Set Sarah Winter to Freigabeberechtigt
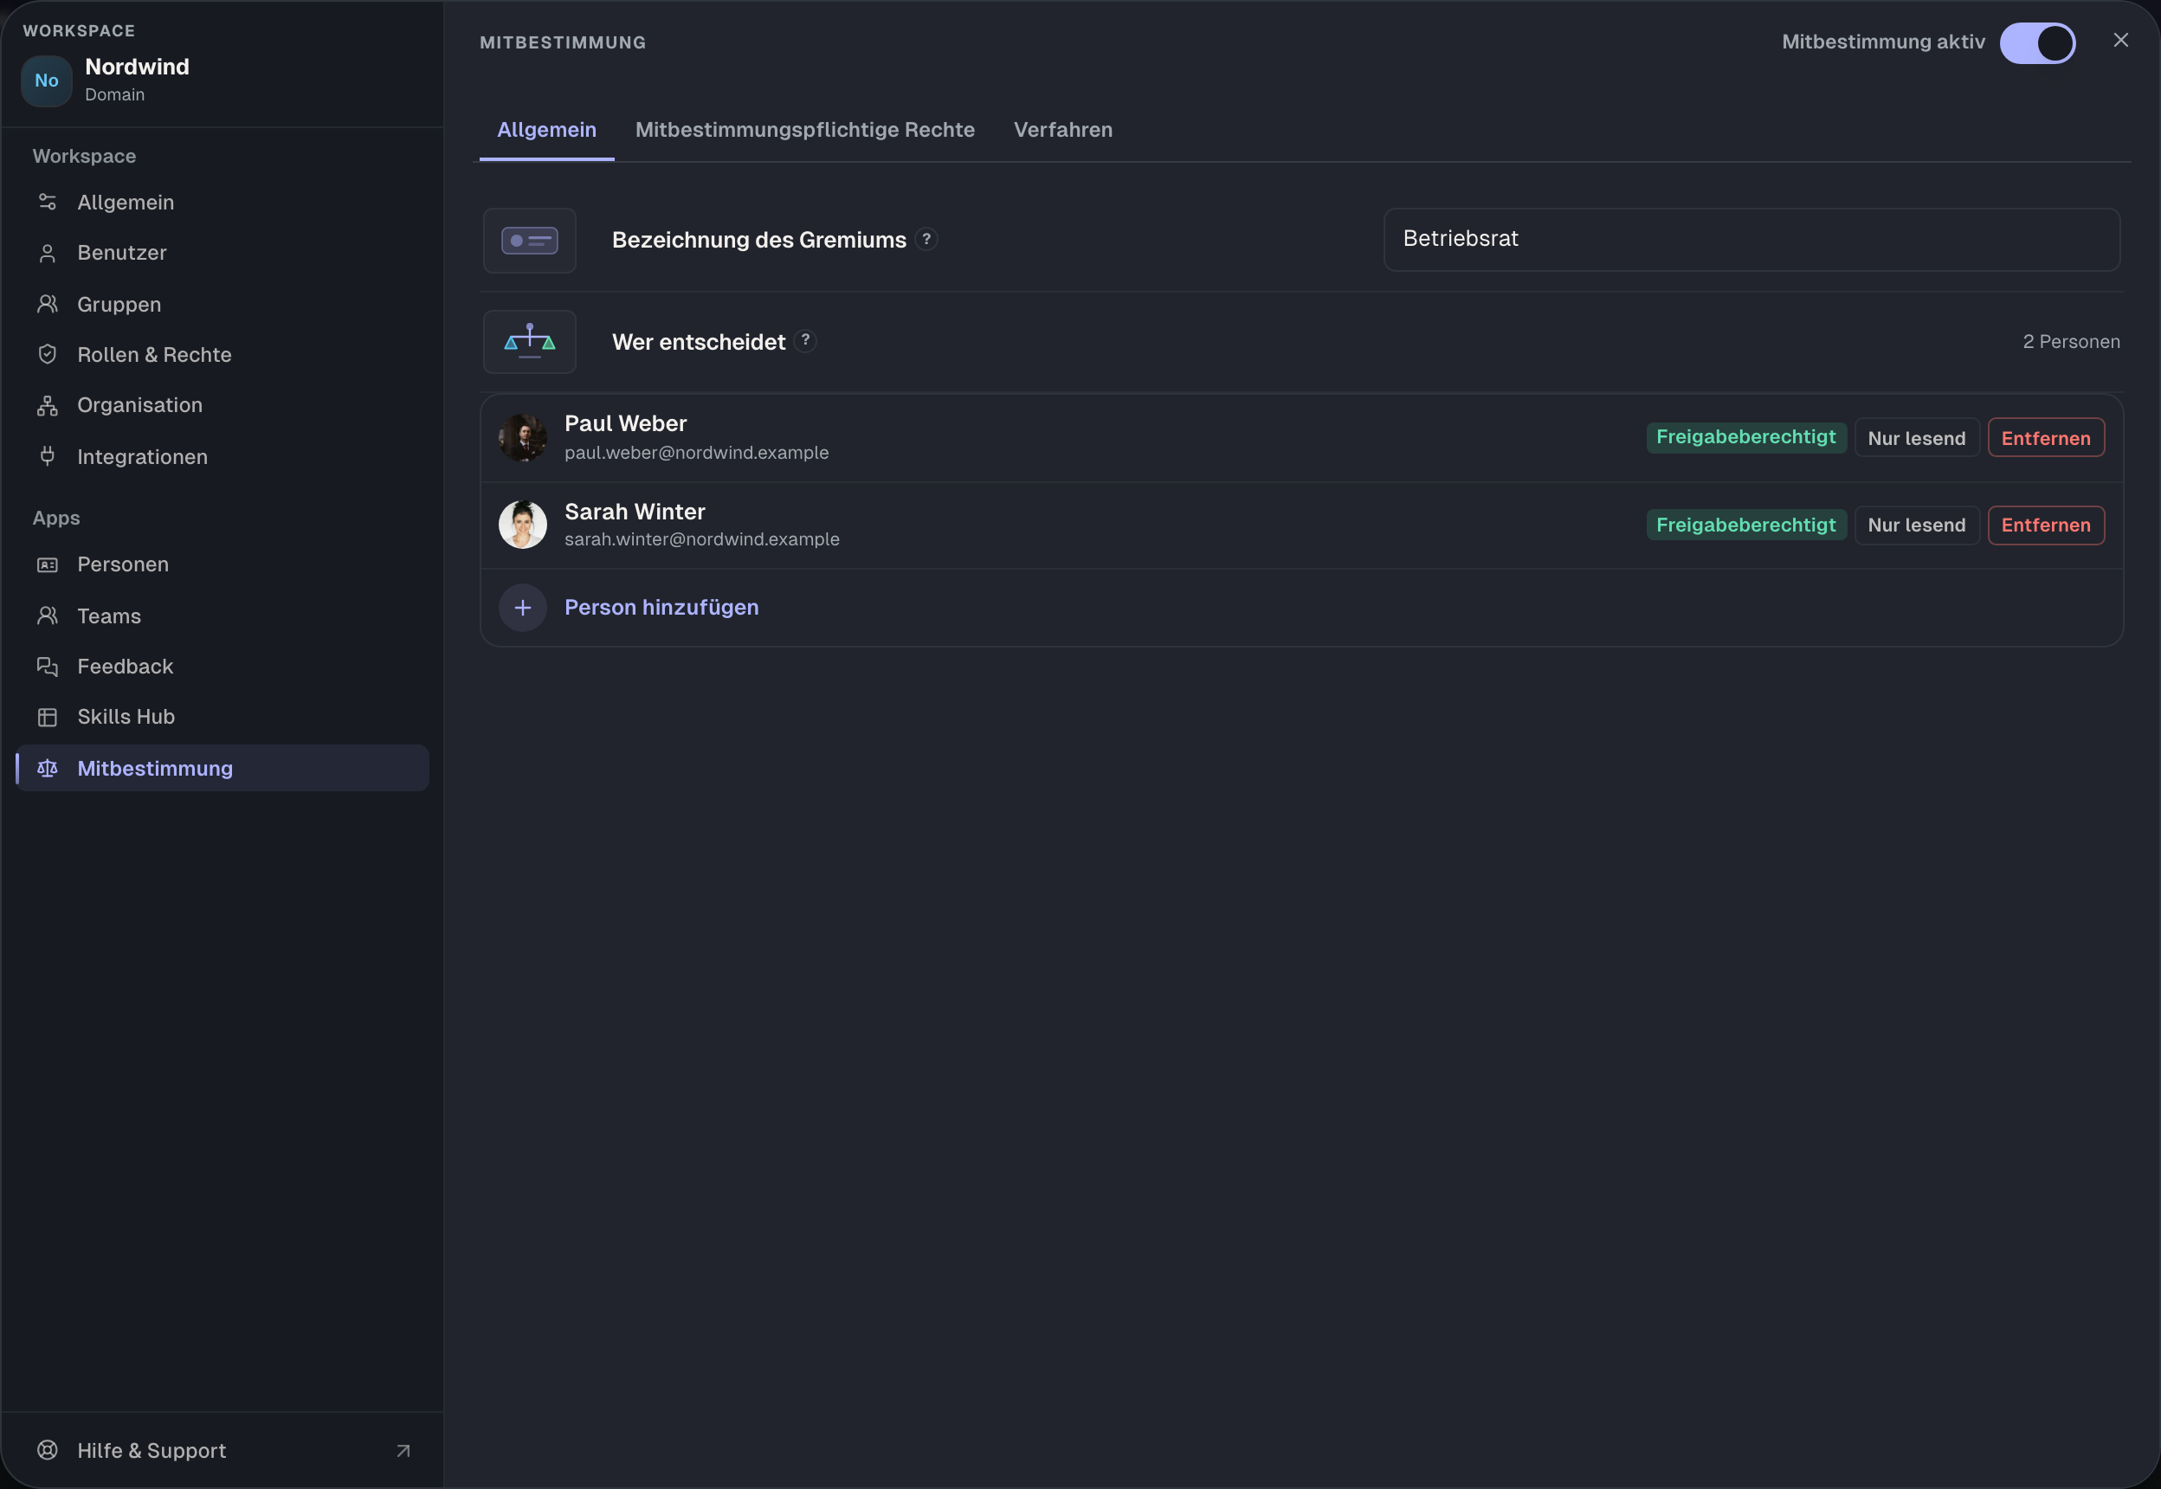The image size is (2161, 1489). pyautogui.click(x=1745, y=525)
